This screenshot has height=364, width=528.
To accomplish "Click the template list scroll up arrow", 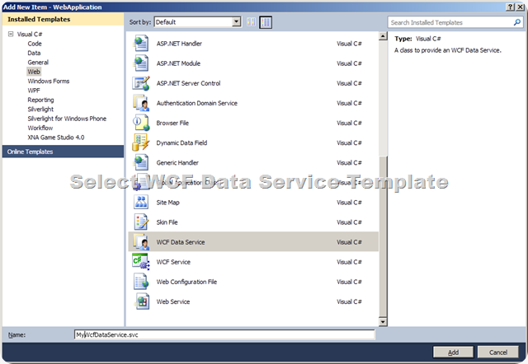I will (383, 36).
